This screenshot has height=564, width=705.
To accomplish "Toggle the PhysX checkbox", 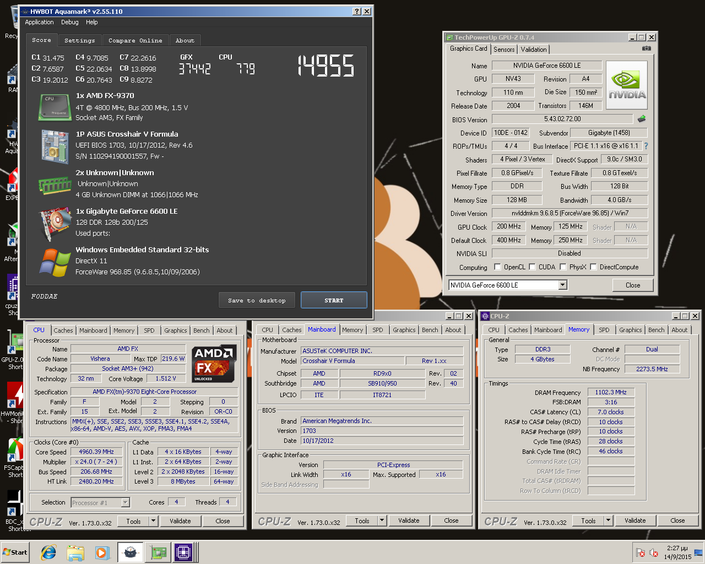I will pos(563,267).
